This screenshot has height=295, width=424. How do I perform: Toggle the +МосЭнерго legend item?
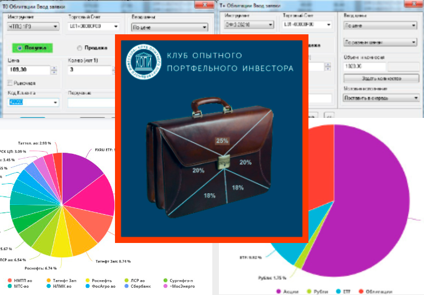coord(179,286)
